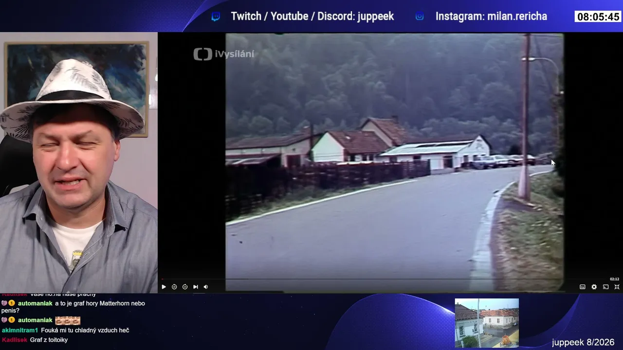The image size is (623, 350).
Task: Mute the video player volume
Action: coord(206,287)
